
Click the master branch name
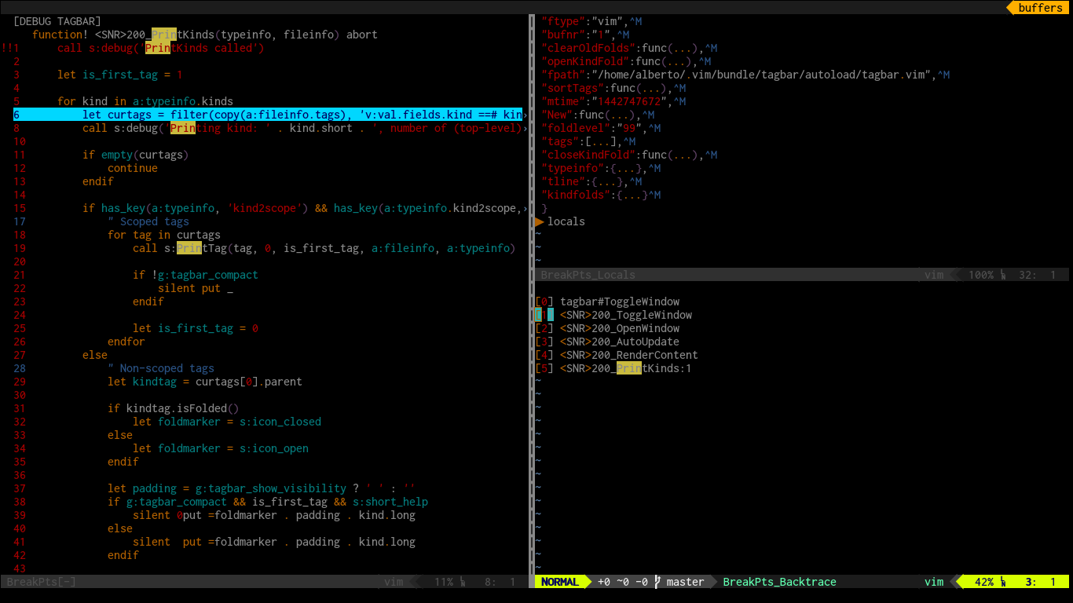pos(686,582)
